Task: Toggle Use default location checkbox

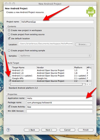Action: click(9, 38)
